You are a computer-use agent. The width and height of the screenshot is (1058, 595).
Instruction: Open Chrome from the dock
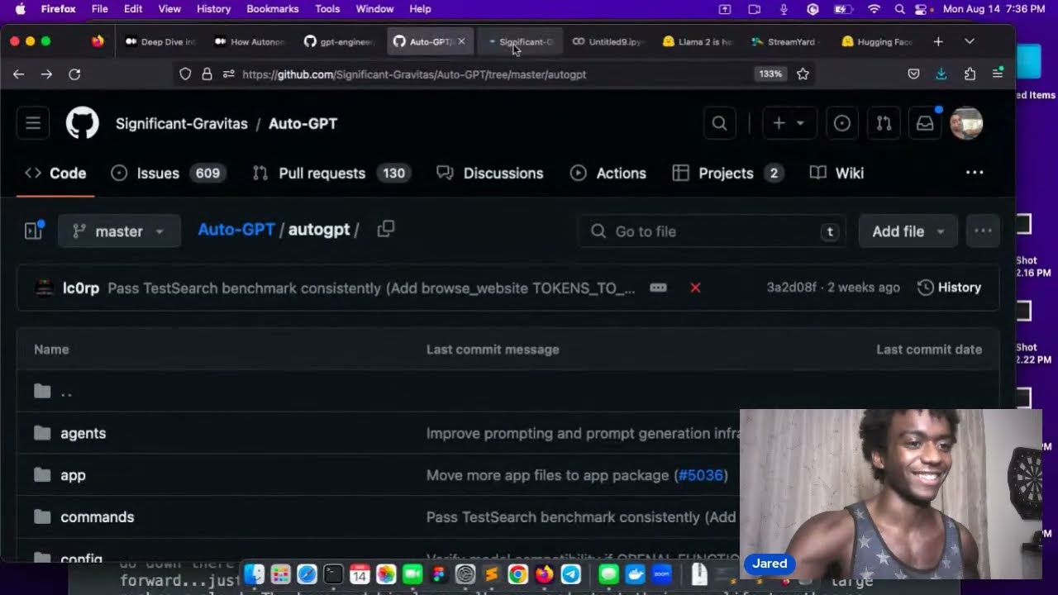(517, 574)
